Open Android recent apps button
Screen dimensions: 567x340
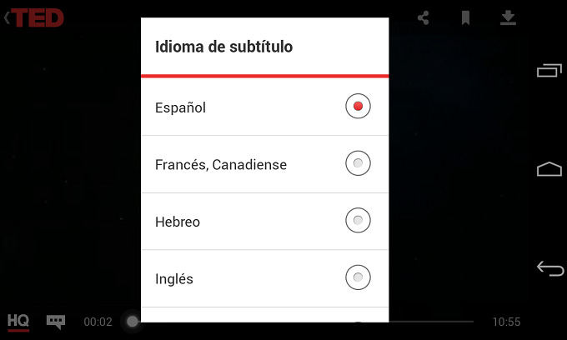click(549, 71)
